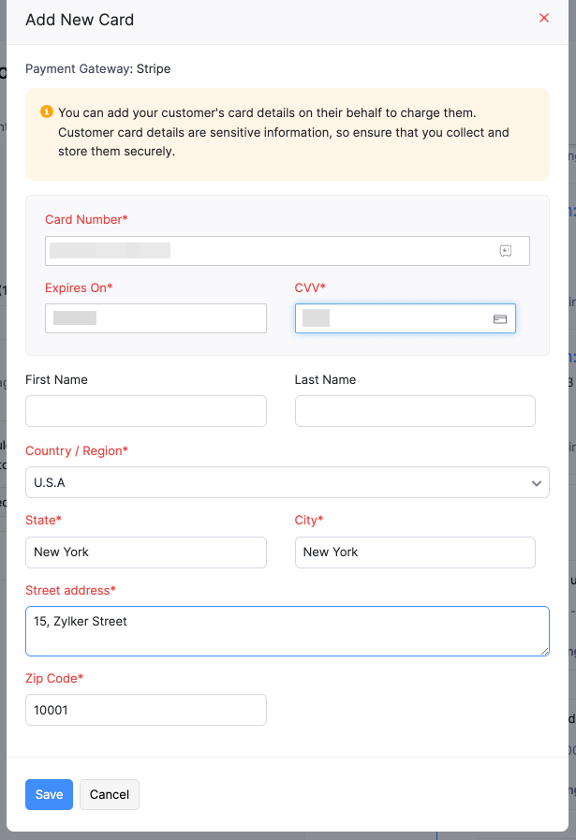
Task: Cancel adding the new card
Action: (109, 794)
